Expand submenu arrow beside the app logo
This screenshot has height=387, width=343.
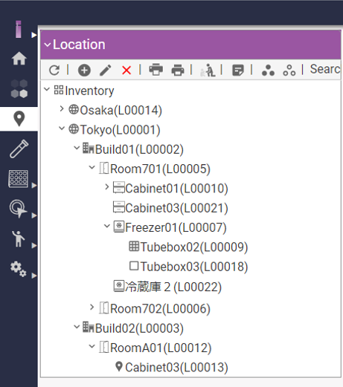click(34, 35)
